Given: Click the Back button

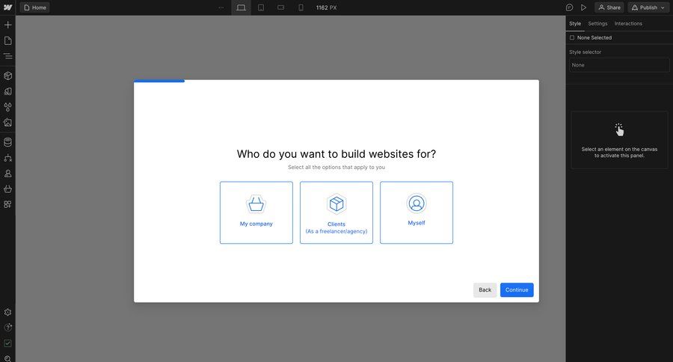Looking at the screenshot, I should (x=485, y=290).
